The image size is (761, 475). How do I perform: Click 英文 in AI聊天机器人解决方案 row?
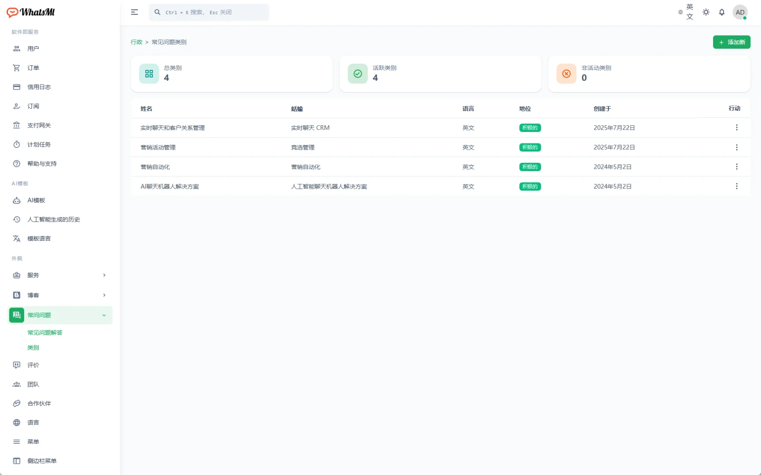[x=468, y=186]
